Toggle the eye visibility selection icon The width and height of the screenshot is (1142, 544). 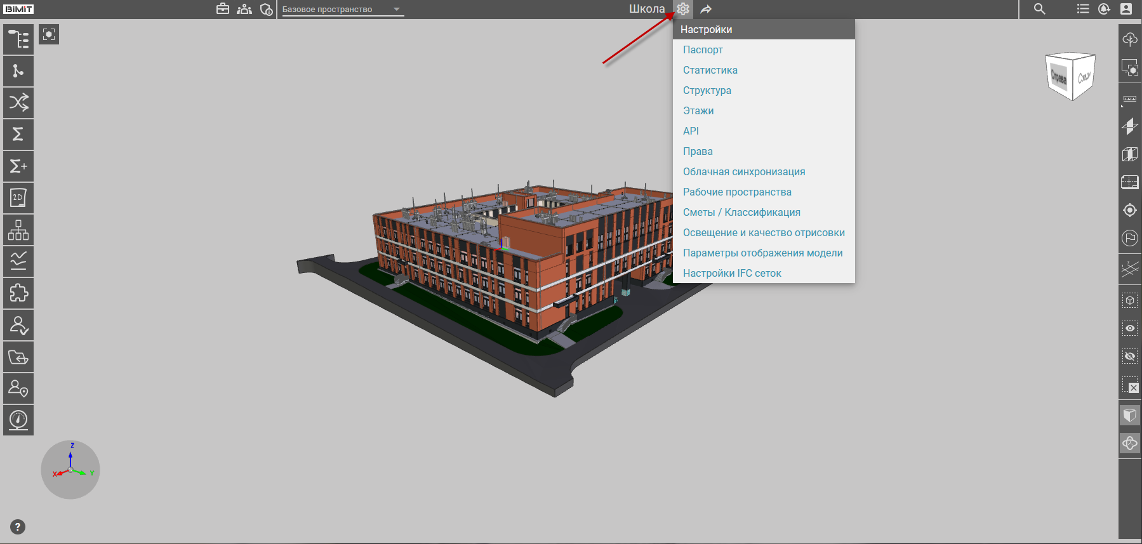coord(1130,328)
